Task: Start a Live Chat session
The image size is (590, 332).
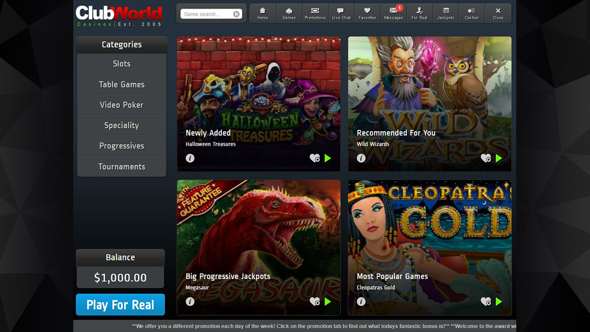Action: point(341,13)
